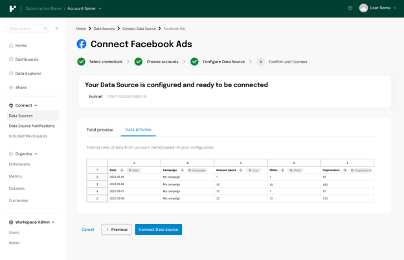Click the Connect Data Source button
The width and height of the screenshot is (404, 260).
[x=158, y=230]
